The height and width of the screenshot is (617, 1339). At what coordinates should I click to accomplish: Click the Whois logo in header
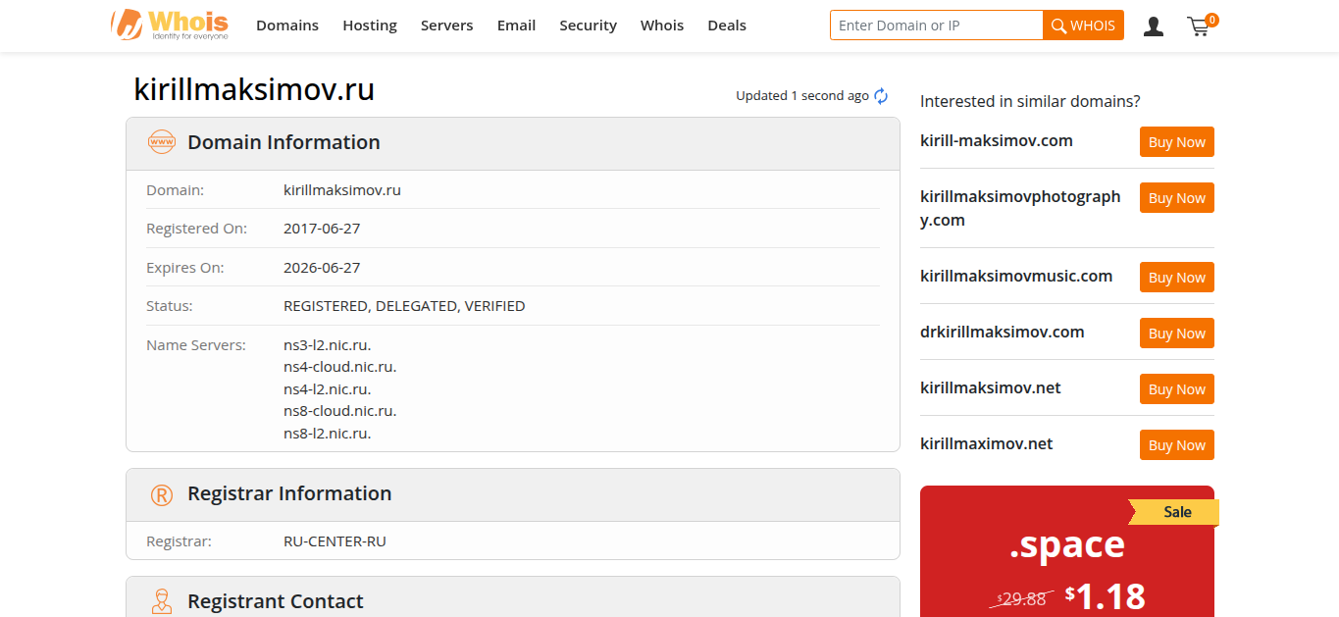(170, 26)
